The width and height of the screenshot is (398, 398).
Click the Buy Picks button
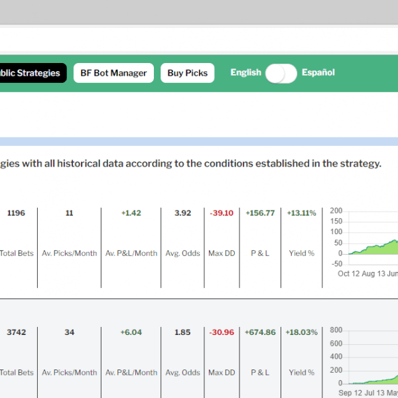tap(187, 73)
